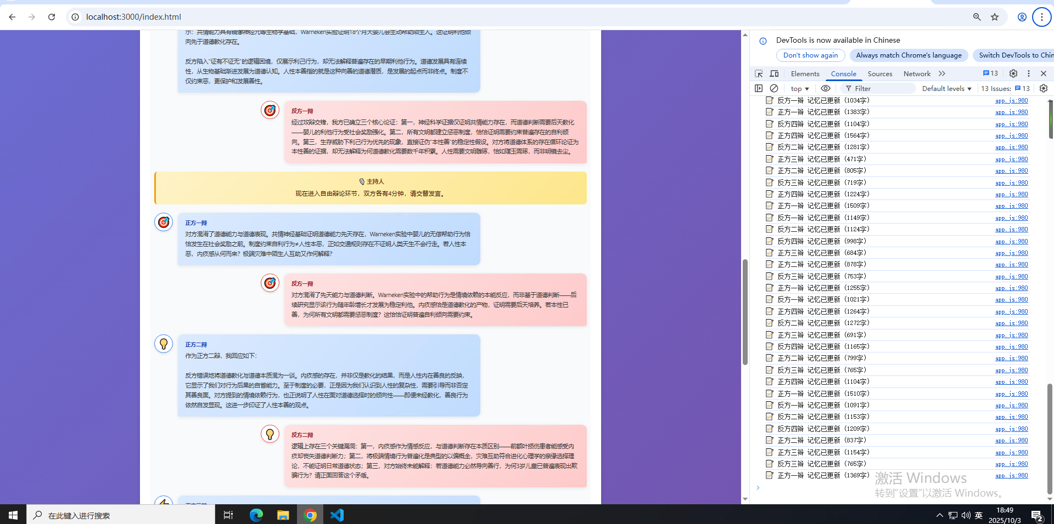Open the top context selector
Screen dimensions: 1054x524
pyautogui.click(x=800, y=88)
